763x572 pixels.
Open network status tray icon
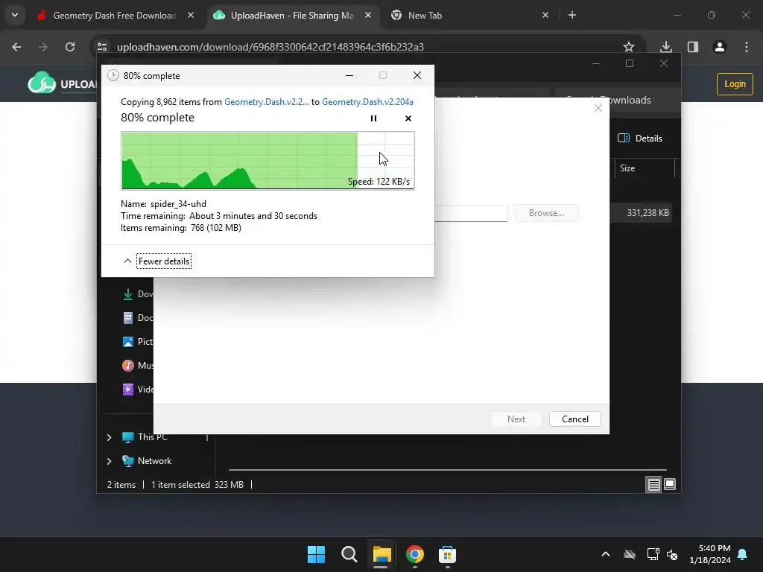click(x=653, y=554)
